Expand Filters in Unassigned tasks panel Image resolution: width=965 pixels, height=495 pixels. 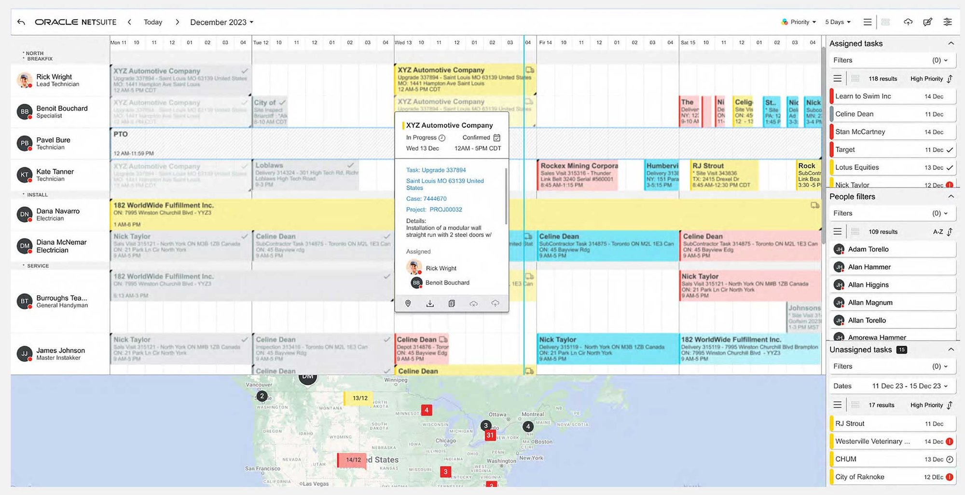892,366
